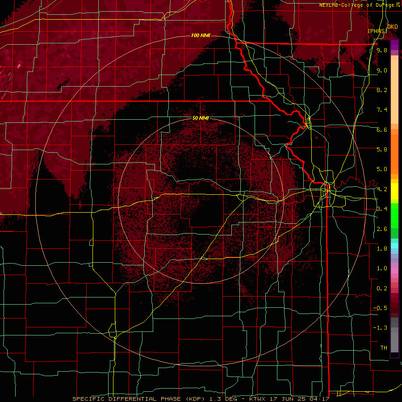This screenshot has width=402, height=402.
Task: Pick the pink segment of the color bar
Action: pyautogui.click(x=394, y=271)
